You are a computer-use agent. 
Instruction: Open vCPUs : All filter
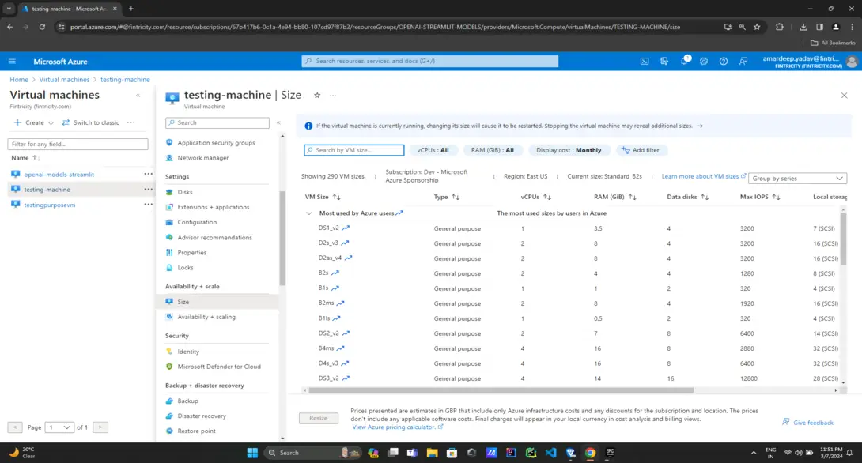click(x=433, y=150)
